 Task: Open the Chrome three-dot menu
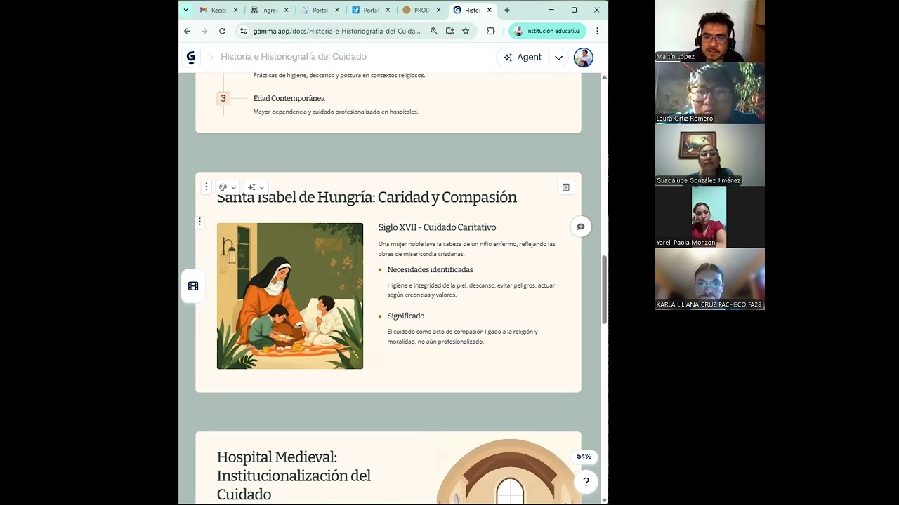(x=597, y=31)
